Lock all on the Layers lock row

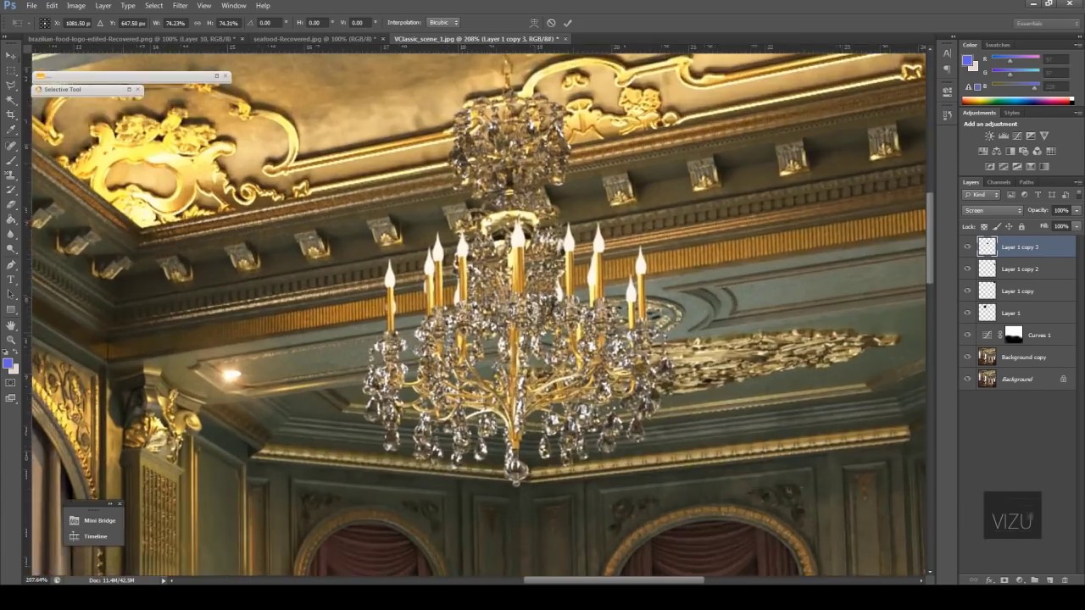[x=1021, y=226]
